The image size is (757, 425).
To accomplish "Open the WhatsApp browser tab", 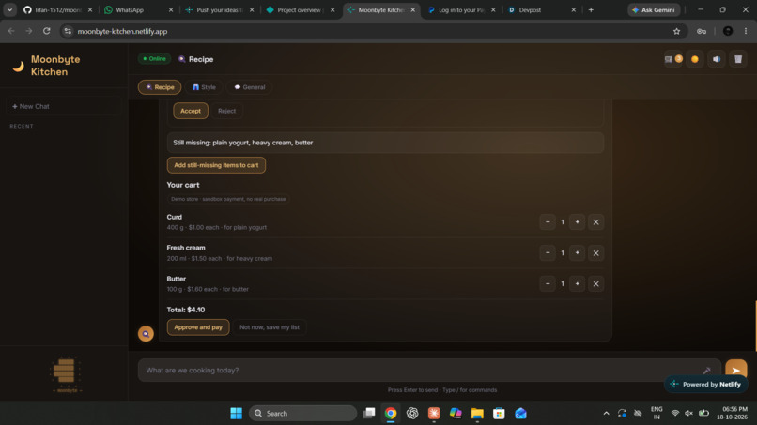I will 139,9.
